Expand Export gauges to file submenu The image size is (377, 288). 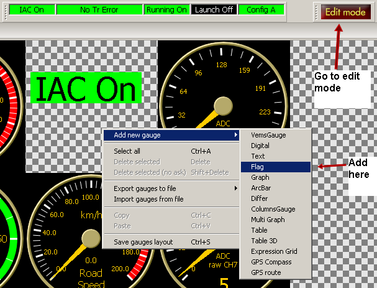click(x=171, y=188)
